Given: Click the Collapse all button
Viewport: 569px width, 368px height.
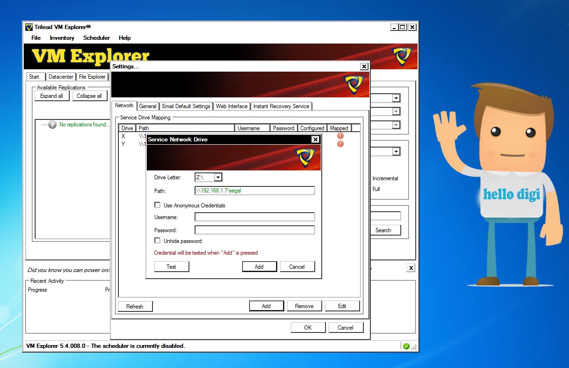Looking at the screenshot, I should pos(89,96).
